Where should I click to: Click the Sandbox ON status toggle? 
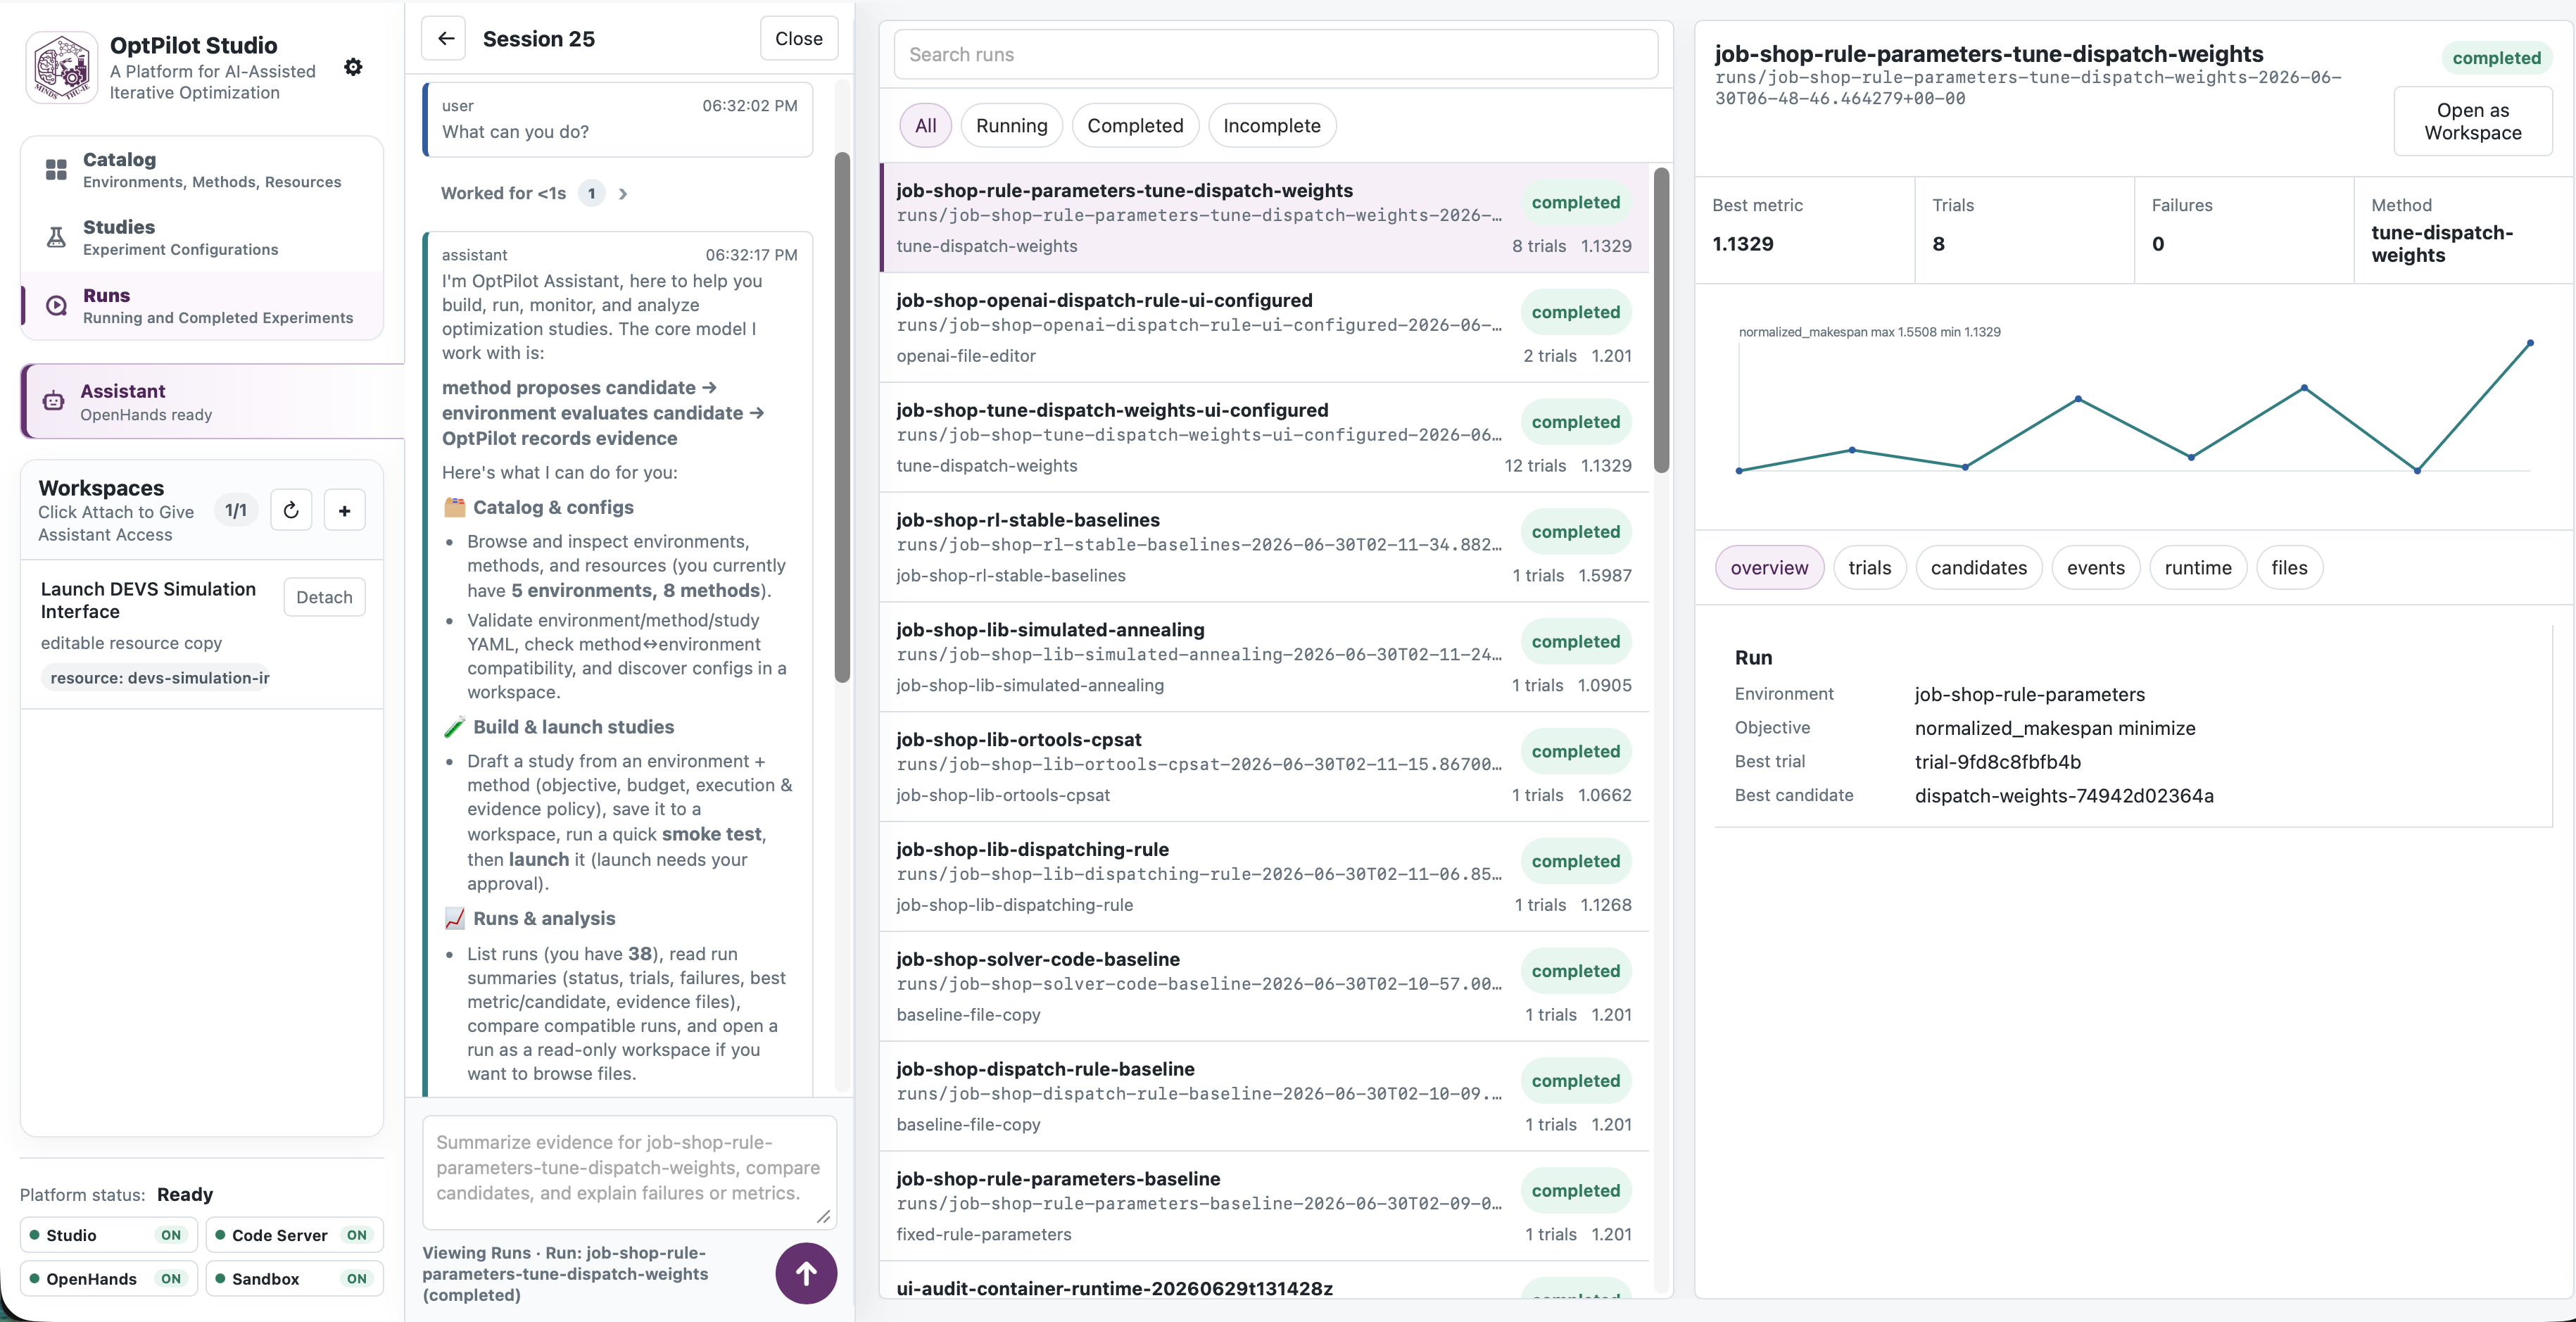pos(295,1279)
